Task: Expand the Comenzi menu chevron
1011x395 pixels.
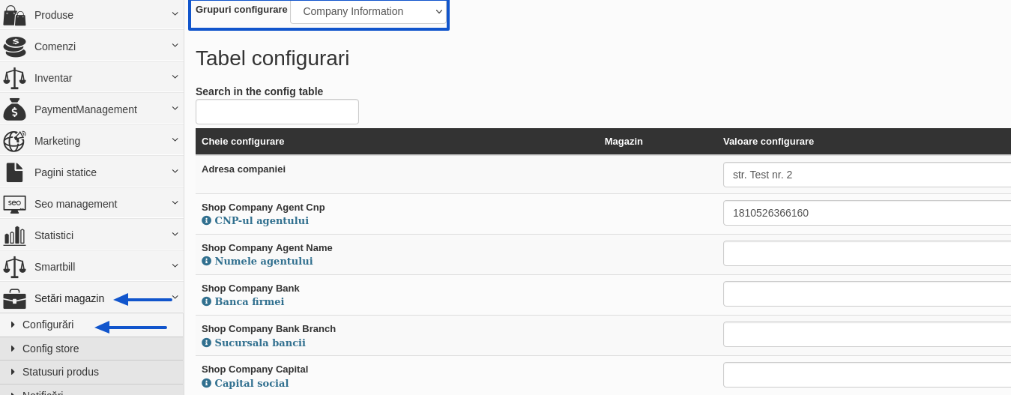Action: (175, 45)
